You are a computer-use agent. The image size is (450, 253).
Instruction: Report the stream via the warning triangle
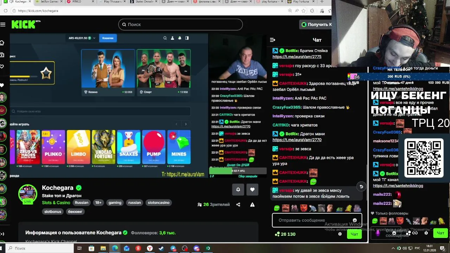(252, 205)
